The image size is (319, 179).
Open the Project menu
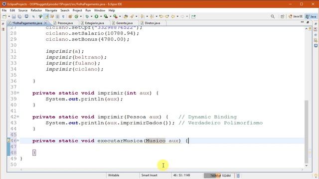click(77, 10)
